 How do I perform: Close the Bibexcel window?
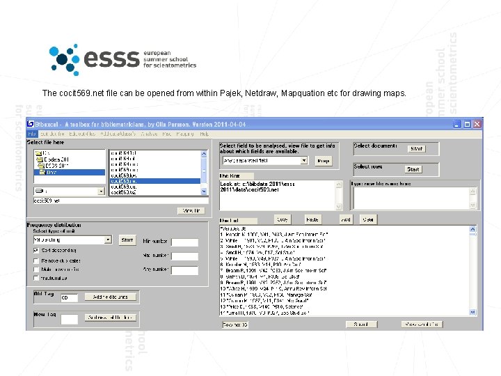(x=477, y=124)
